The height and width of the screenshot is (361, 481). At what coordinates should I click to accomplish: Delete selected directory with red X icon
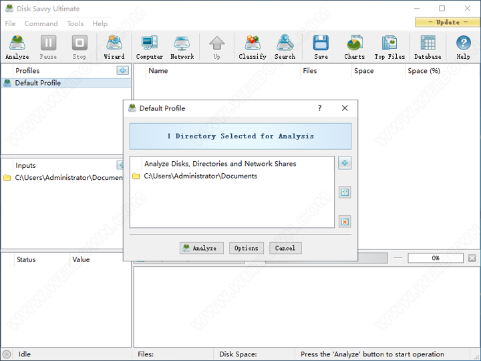coord(345,222)
